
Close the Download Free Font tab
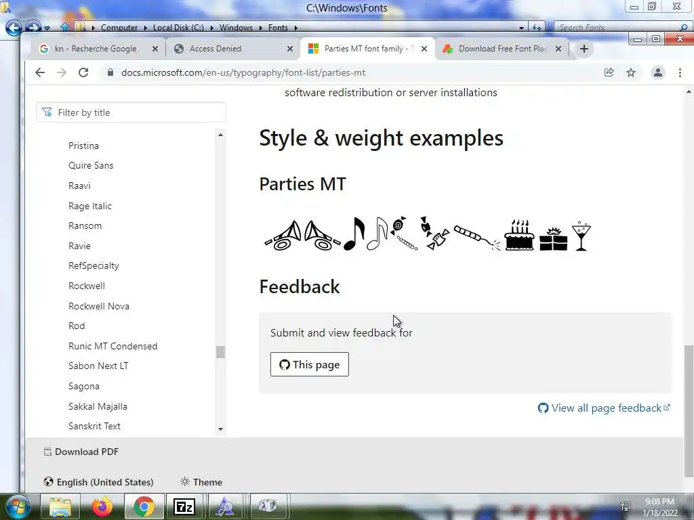coord(558,49)
